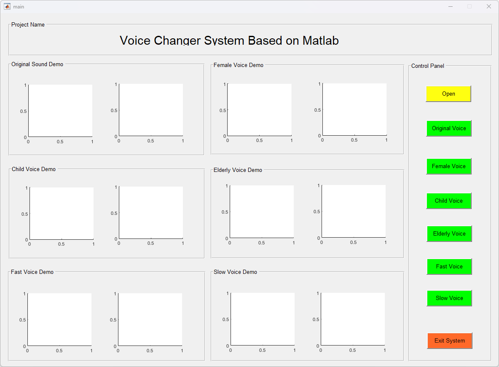
Task: Minimize the main window
Action: (x=450, y=6)
